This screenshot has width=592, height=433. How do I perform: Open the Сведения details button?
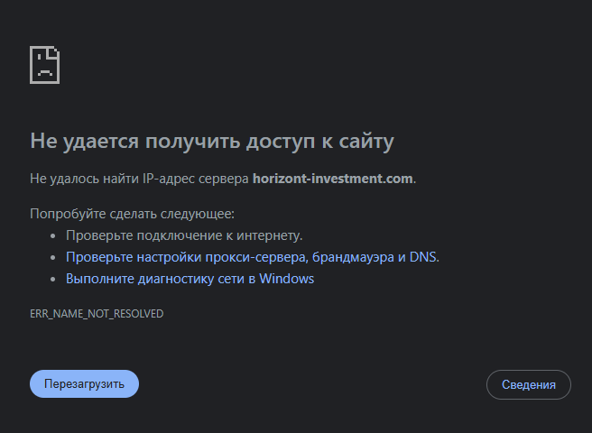pyautogui.click(x=528, y=384)
